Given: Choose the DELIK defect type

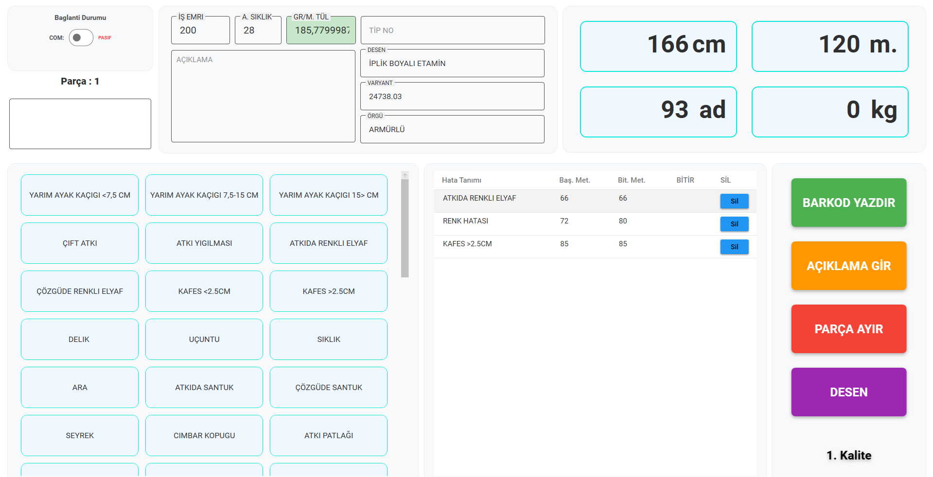Looking at the screenshot, I should 80,340.
